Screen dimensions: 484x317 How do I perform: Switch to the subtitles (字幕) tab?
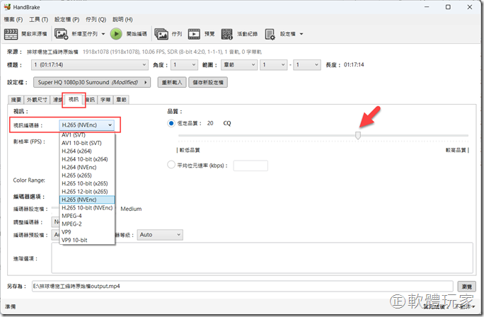click(105, 100)
